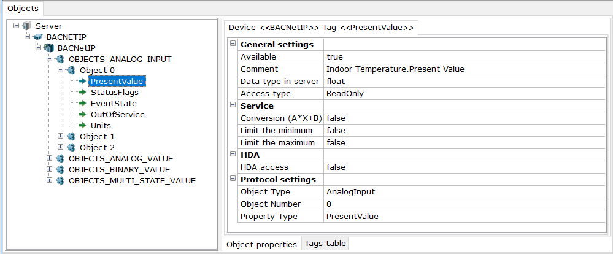The height and width of the screenshot is (254, 613).
Task: Click the Units tag arrow icon
Action: click(82, 125)
